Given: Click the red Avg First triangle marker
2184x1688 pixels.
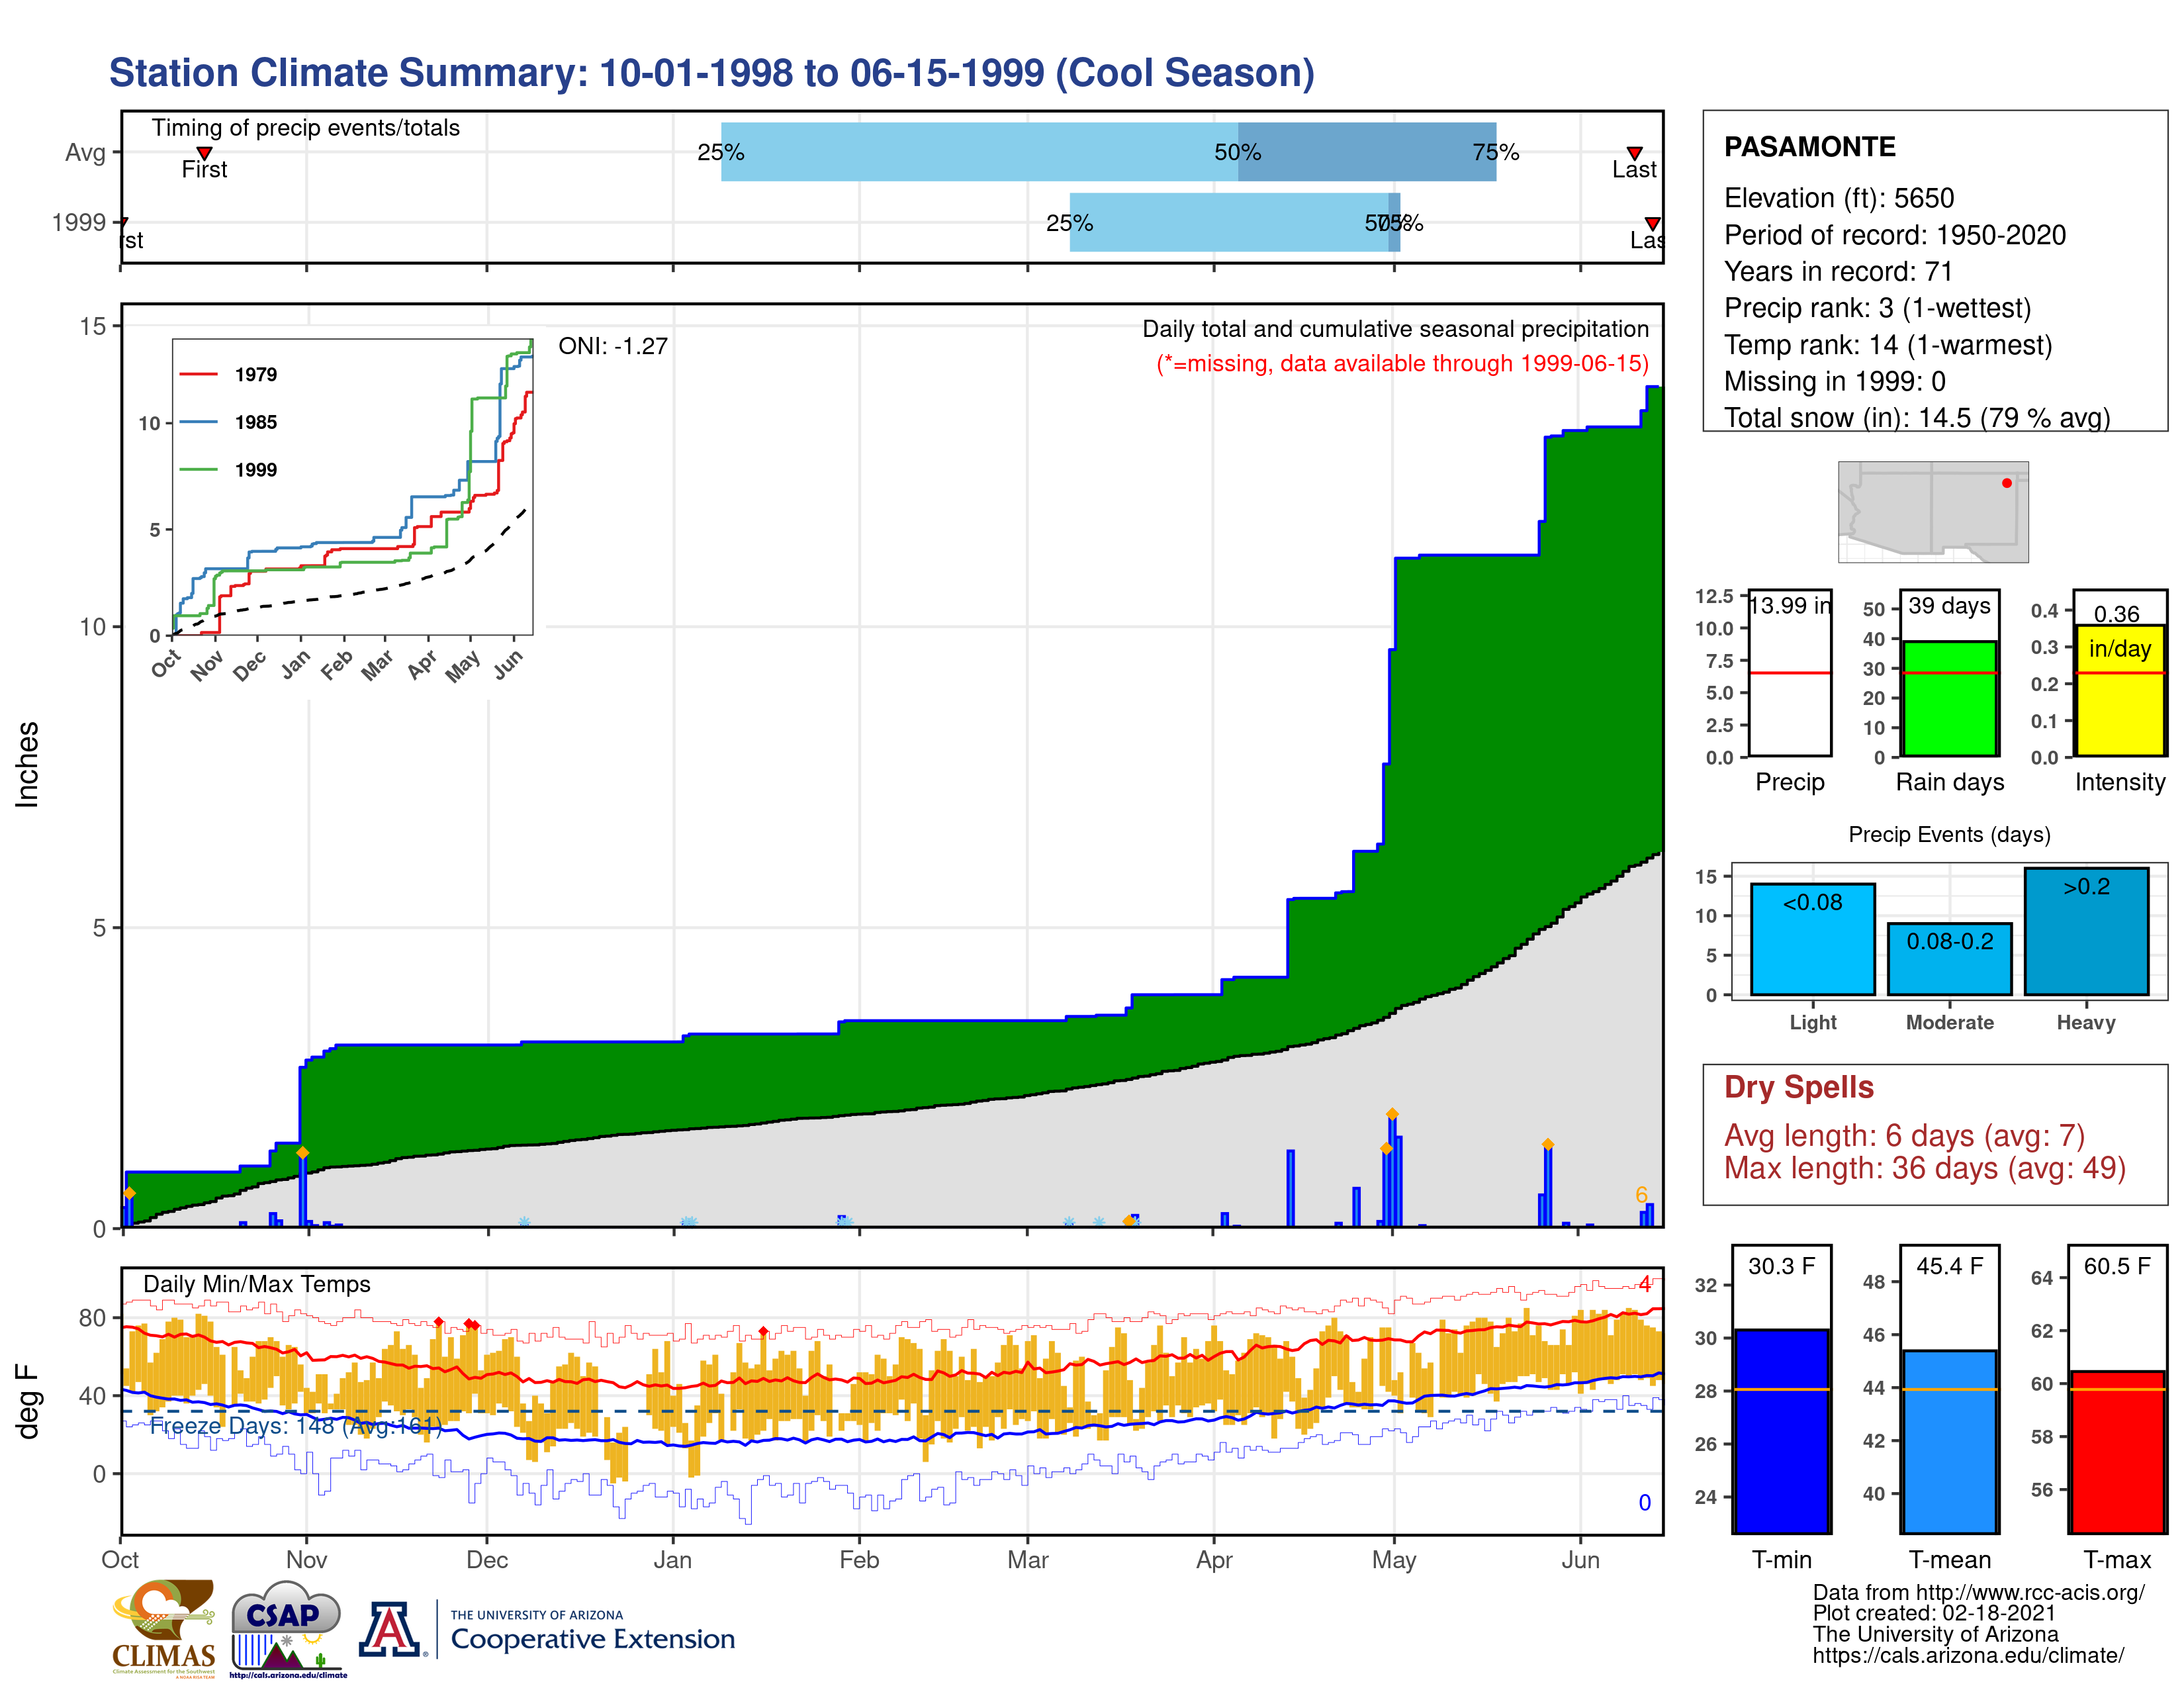Looking at the screenshot, I should click(204, 153).
